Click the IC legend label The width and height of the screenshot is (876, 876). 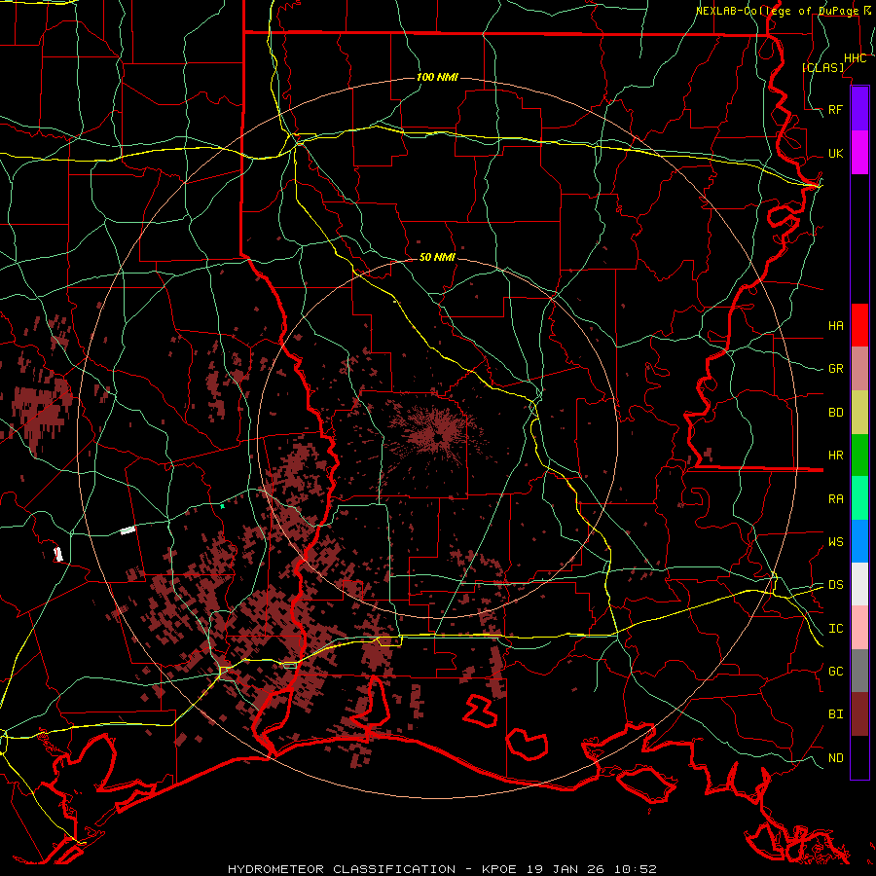pyautogui.click(x=836, y=629)
